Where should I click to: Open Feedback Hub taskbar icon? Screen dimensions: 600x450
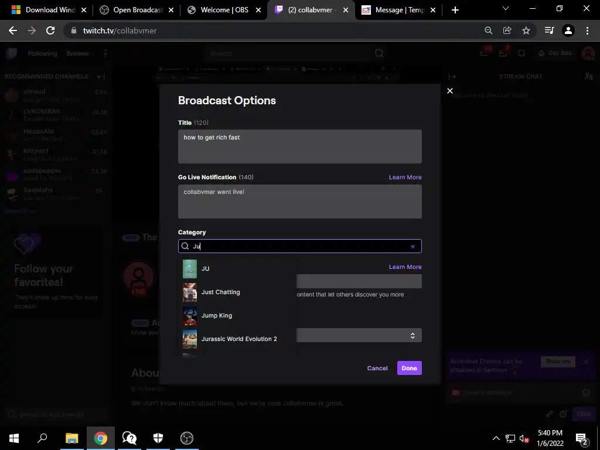click(x=129, y=438)
